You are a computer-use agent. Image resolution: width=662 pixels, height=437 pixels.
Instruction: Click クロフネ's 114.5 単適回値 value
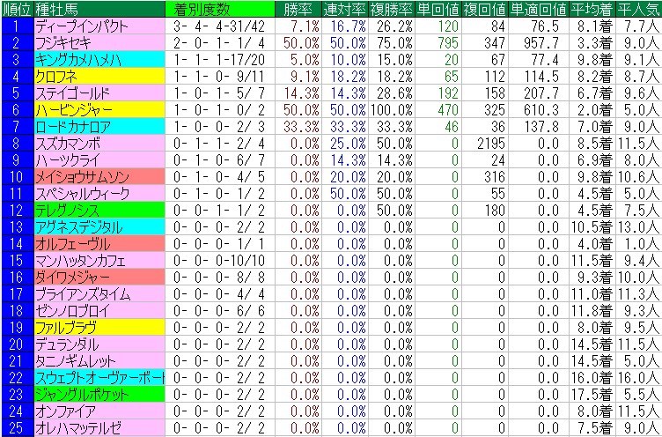click(541, 77)
